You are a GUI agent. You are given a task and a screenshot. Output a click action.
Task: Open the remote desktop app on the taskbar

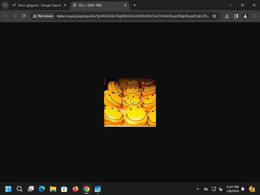[x=98, y=189]
